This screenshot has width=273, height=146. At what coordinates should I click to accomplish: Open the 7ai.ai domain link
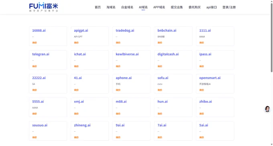point(162,125)
